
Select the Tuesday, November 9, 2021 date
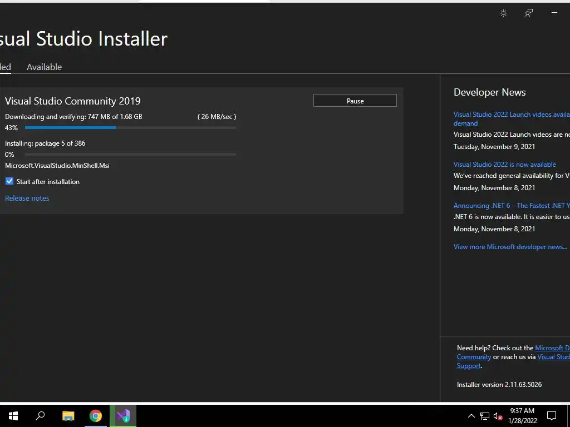point(494,147)
